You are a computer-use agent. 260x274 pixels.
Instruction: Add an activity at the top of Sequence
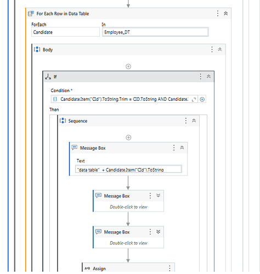(128, 138)
